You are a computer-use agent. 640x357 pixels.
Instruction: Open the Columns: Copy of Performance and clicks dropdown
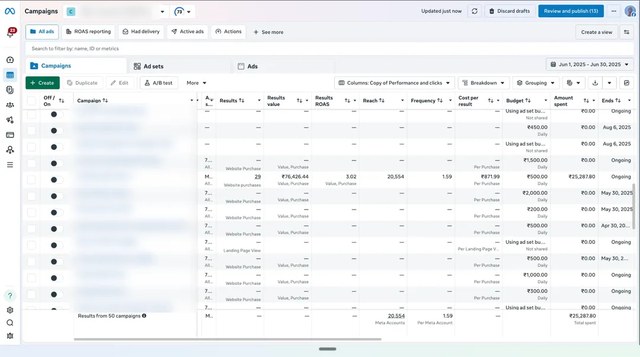point(394,83)
